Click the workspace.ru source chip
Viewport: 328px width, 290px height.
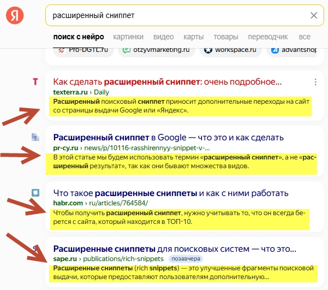click(230, 51)
